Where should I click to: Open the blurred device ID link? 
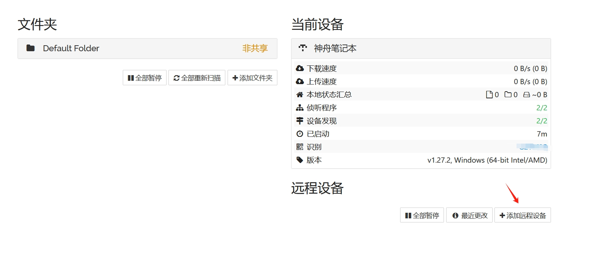coord(532,147)
